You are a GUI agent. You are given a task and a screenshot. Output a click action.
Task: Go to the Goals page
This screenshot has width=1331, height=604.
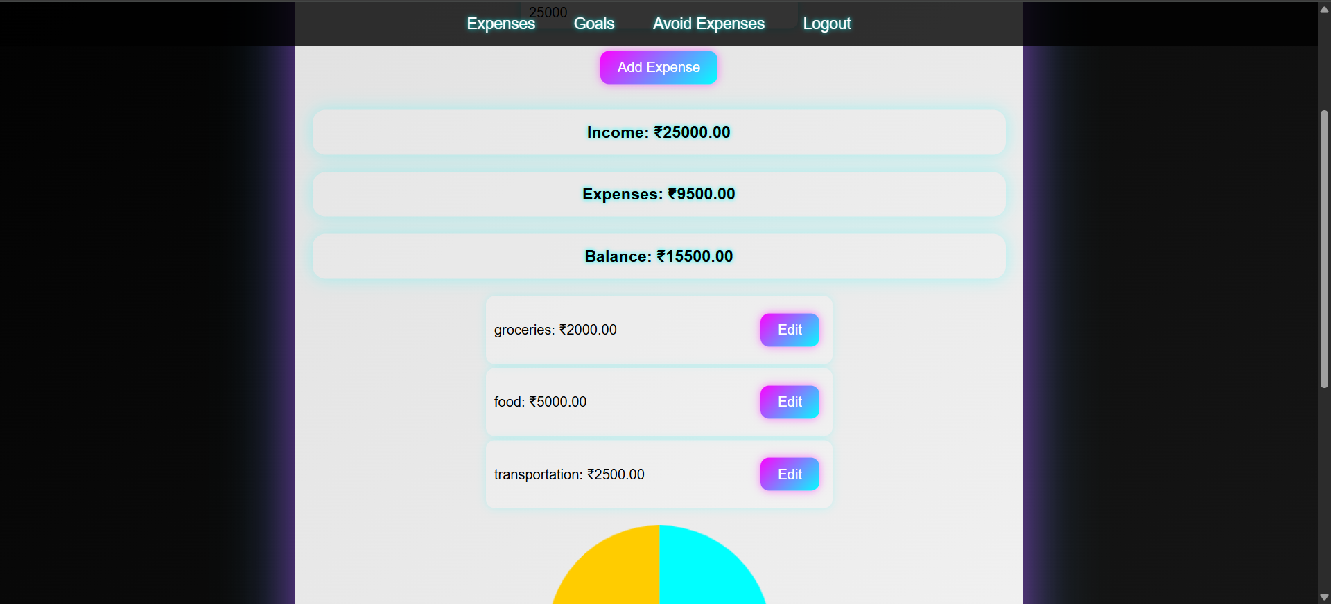(x=594, y=24)
